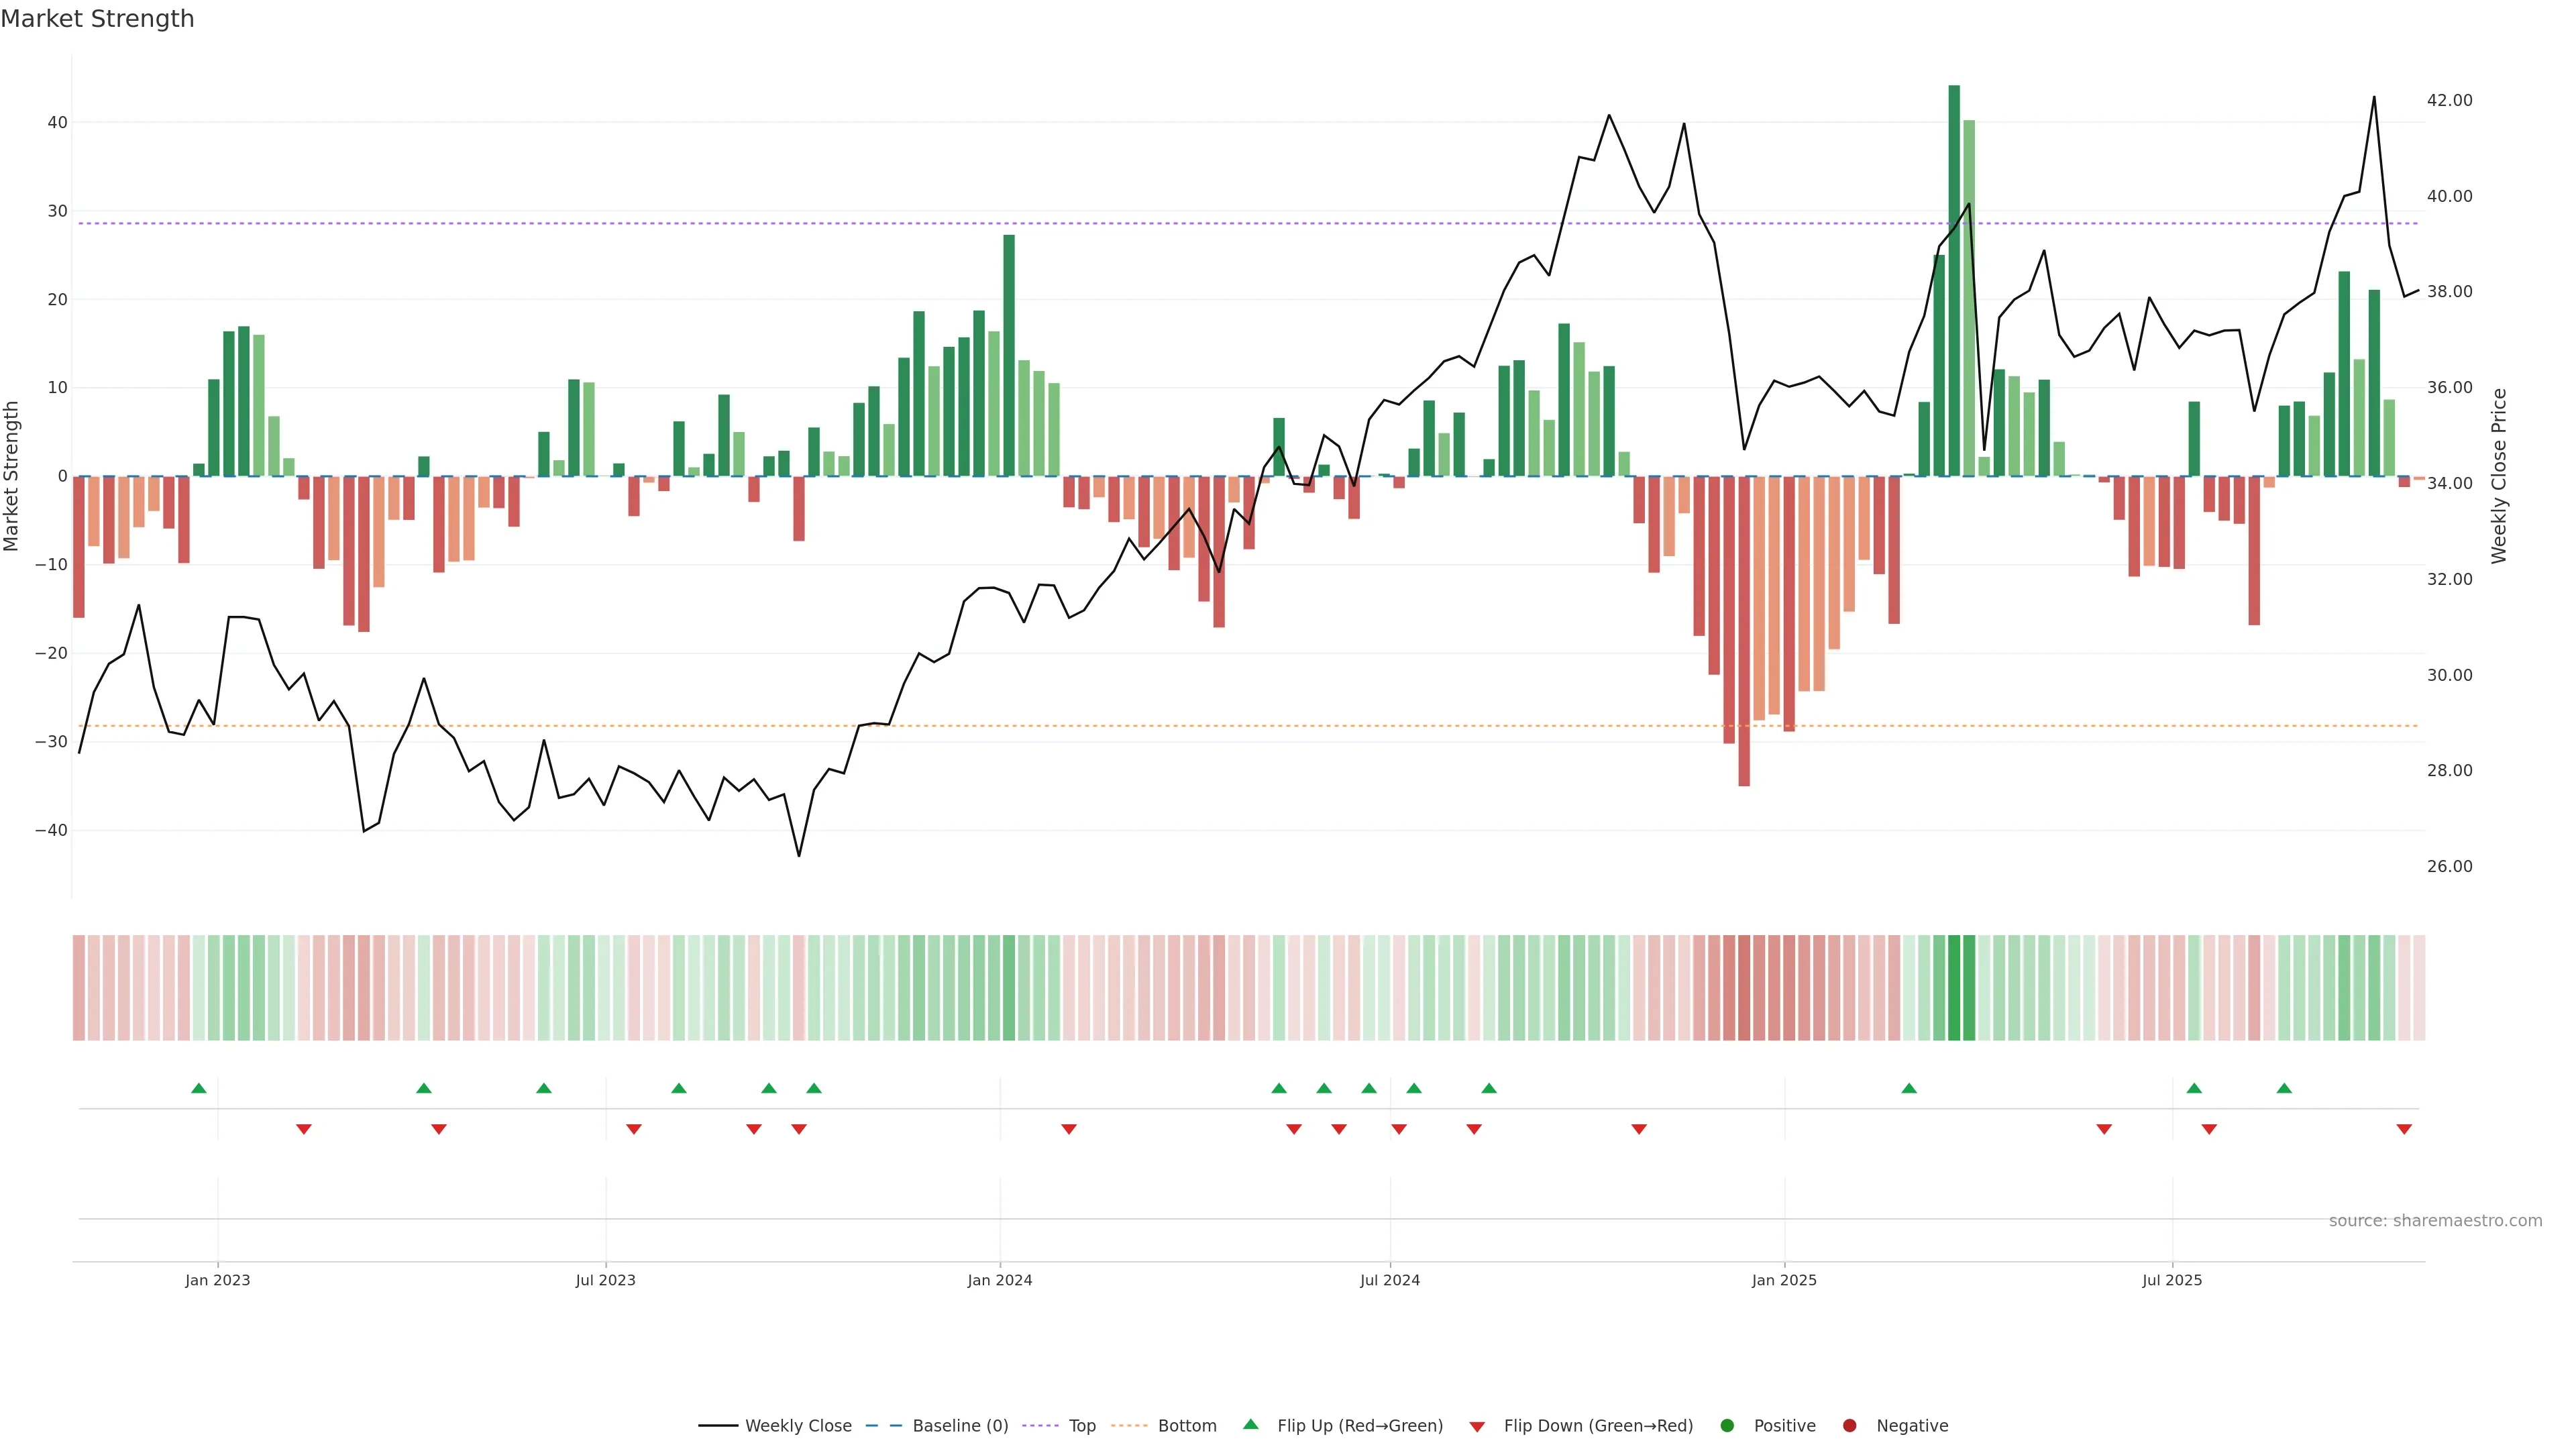Screen dimensions: 2576x1449
Task: Click the Jul 2025 x-axis label
Action: (2172, 1280)
